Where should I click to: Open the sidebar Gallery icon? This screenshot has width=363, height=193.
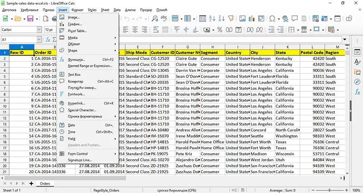coord(358,72)
